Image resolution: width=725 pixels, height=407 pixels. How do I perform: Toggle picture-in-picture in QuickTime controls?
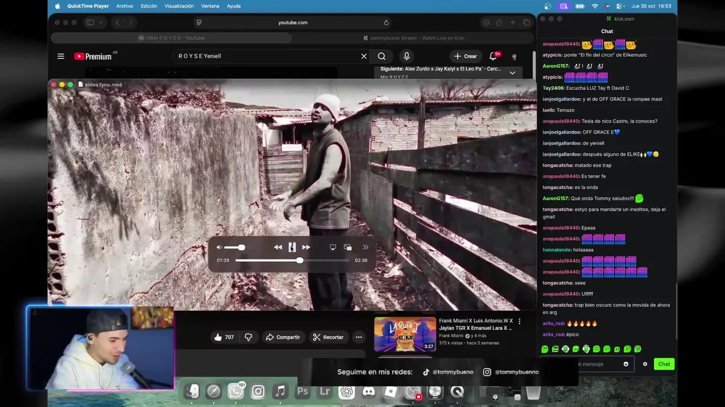click(x=348, y=247)
